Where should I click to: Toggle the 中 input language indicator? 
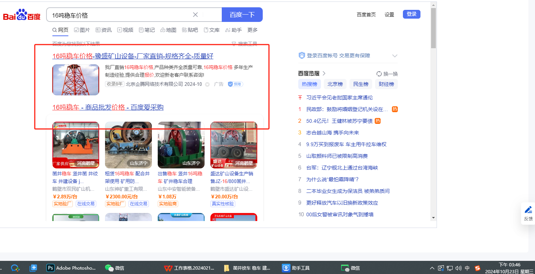pos(467,268)
